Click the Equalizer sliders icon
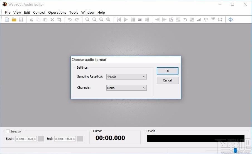 (220, 20)
